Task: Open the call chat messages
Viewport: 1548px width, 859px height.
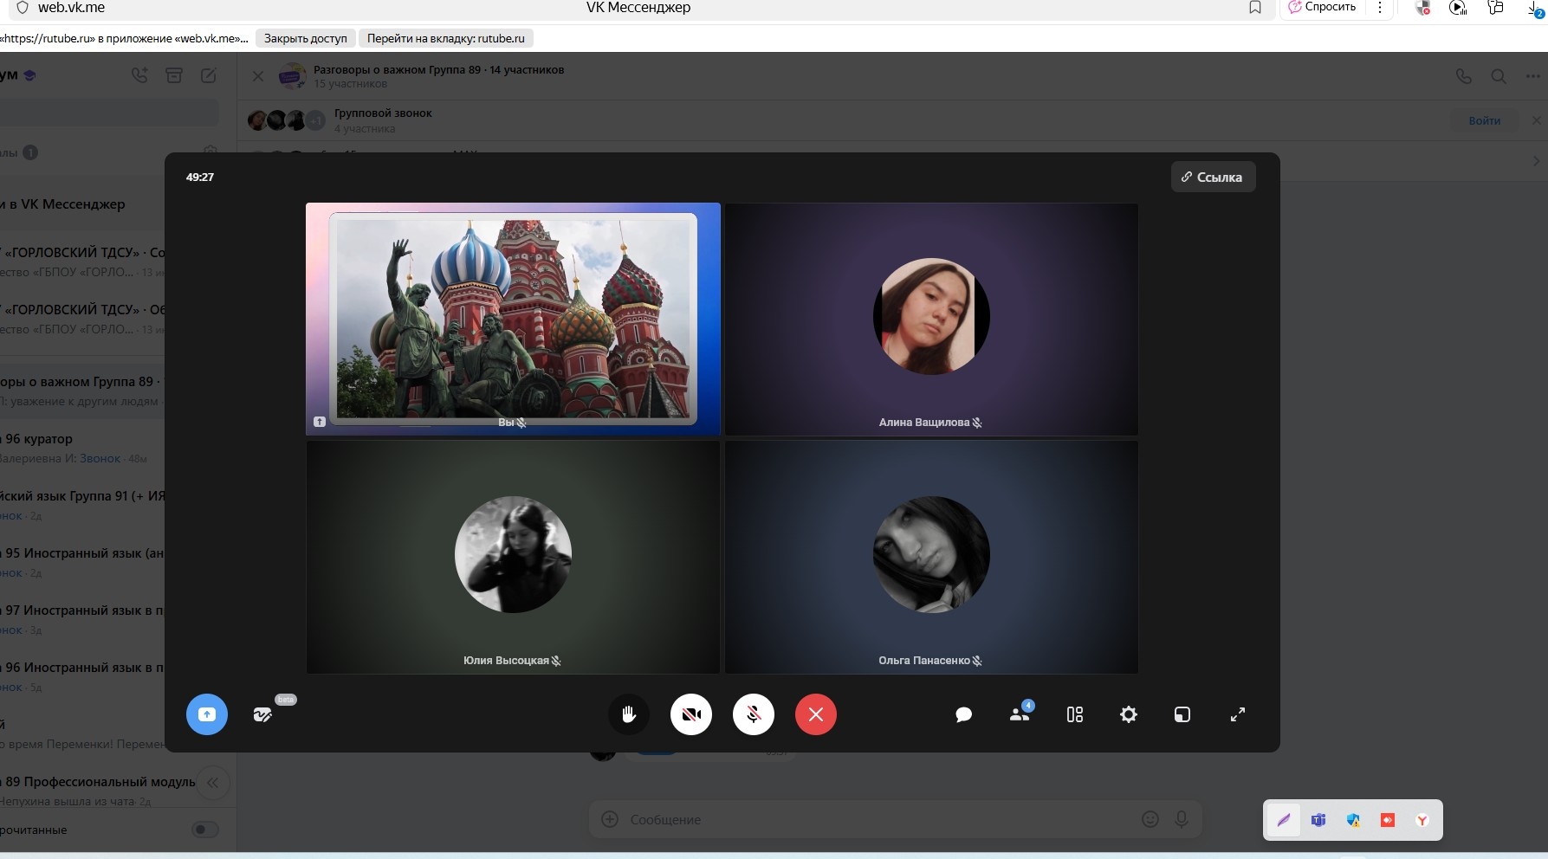Action: [x=963, y=714]
